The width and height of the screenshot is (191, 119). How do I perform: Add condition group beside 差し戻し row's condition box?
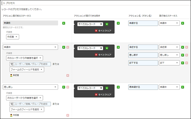pos(118,87)
